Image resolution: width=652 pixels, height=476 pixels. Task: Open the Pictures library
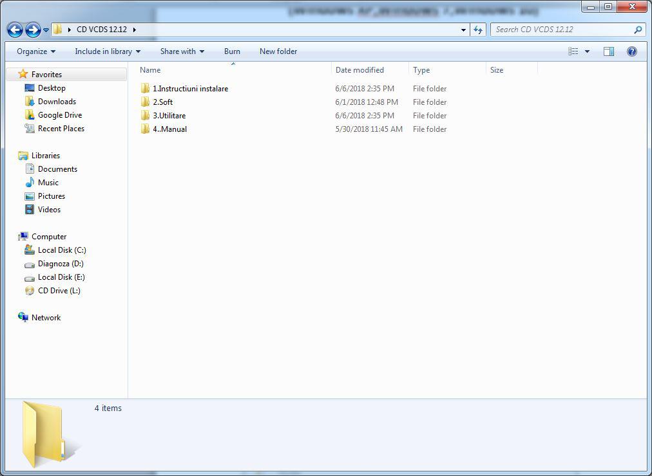52,196
